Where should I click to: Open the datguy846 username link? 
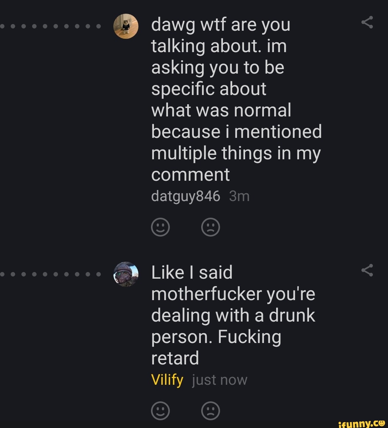tap(186, 196)
